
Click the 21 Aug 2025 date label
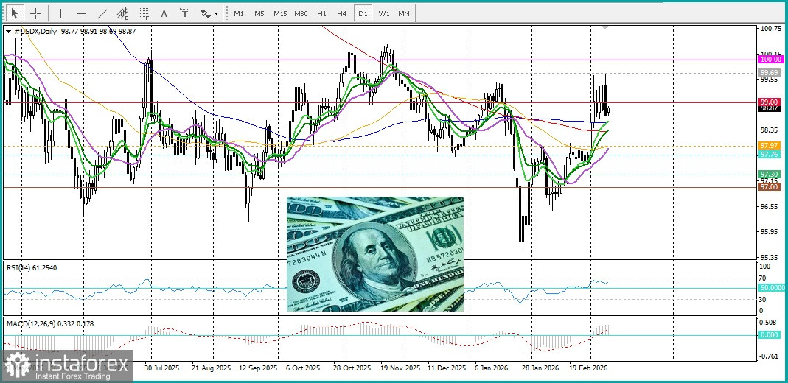tap(211, 368)
